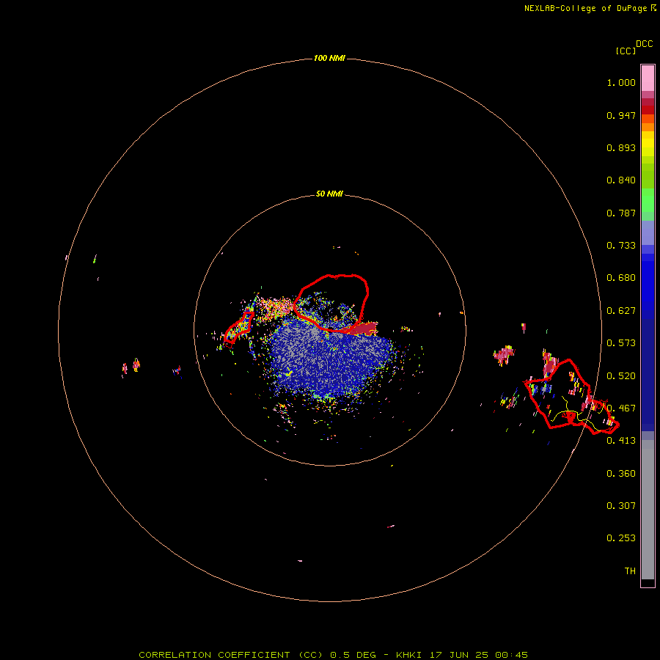Click the bright green color bar segment
The image size is (660, 660).
coord(648,200)
